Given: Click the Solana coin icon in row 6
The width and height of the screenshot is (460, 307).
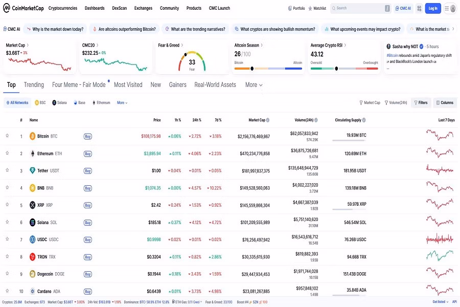Looking at the screenshot, I should (x=32, y=223).
